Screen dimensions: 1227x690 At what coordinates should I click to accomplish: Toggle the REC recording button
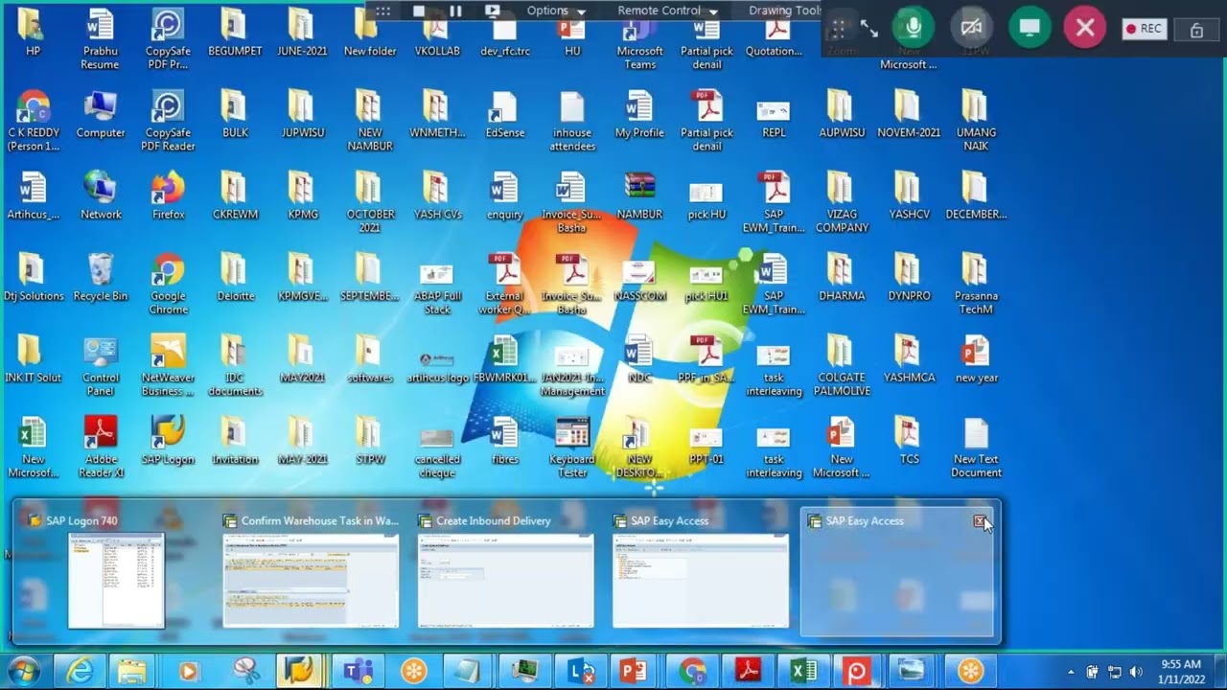click(1144, 29)
